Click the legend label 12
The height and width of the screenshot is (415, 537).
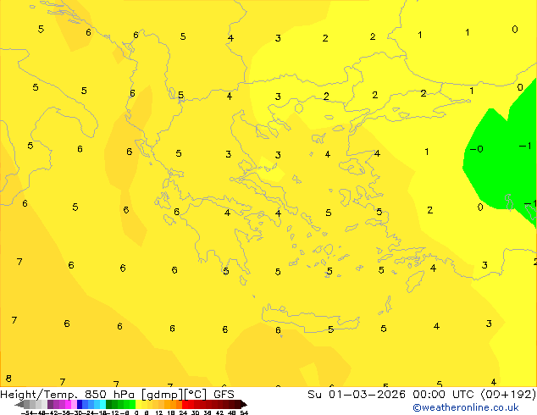coord(159,412)
